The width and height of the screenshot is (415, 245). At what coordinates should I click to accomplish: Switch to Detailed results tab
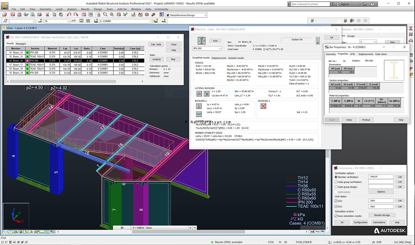[x=236, y=58]
